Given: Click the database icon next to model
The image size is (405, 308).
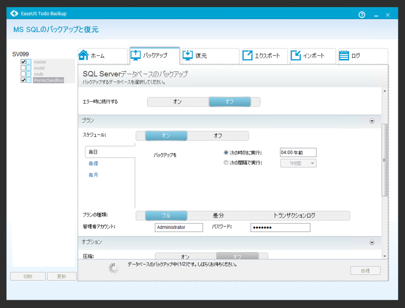Looking at the screenshot, I should (29, 68).
